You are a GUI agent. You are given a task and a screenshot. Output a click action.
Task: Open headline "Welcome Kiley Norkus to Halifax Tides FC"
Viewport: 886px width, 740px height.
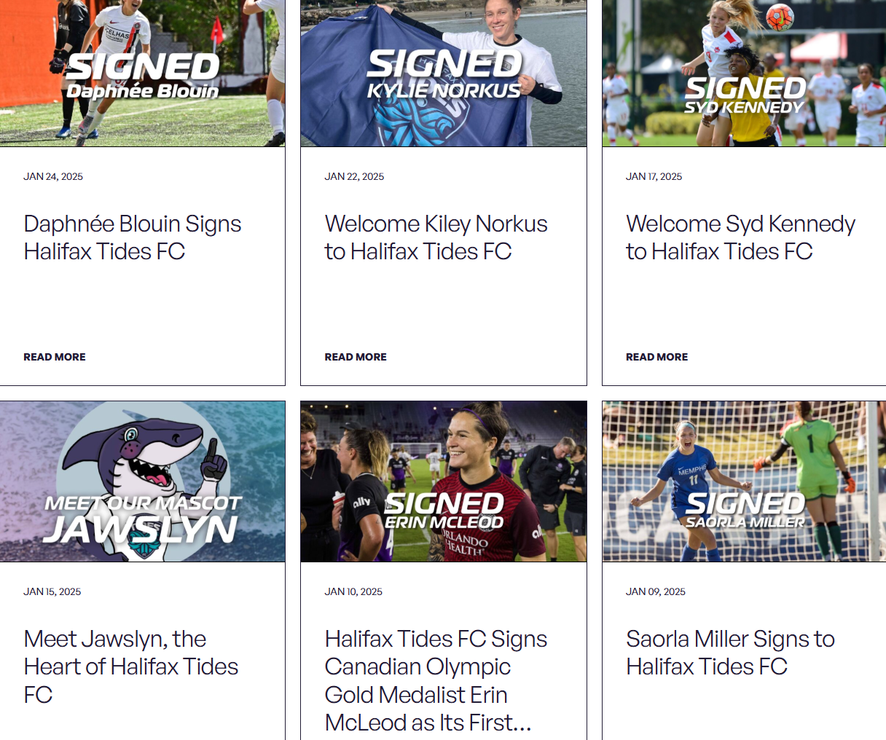point(436,237)
